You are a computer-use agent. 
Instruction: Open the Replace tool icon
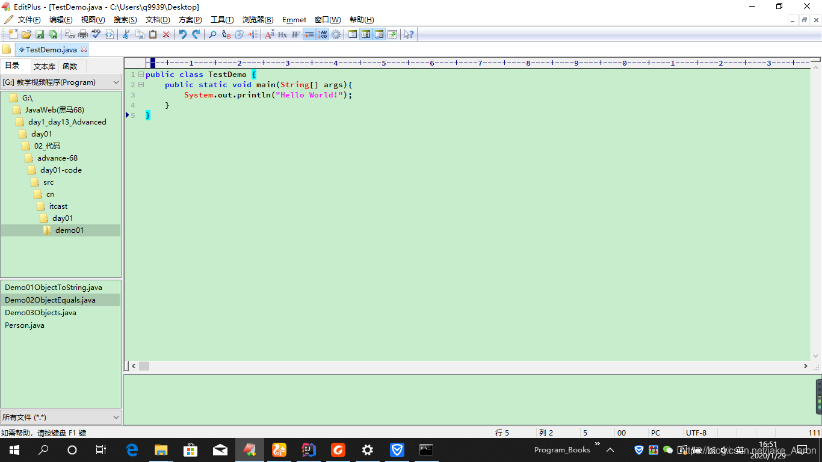click(226, 34)
